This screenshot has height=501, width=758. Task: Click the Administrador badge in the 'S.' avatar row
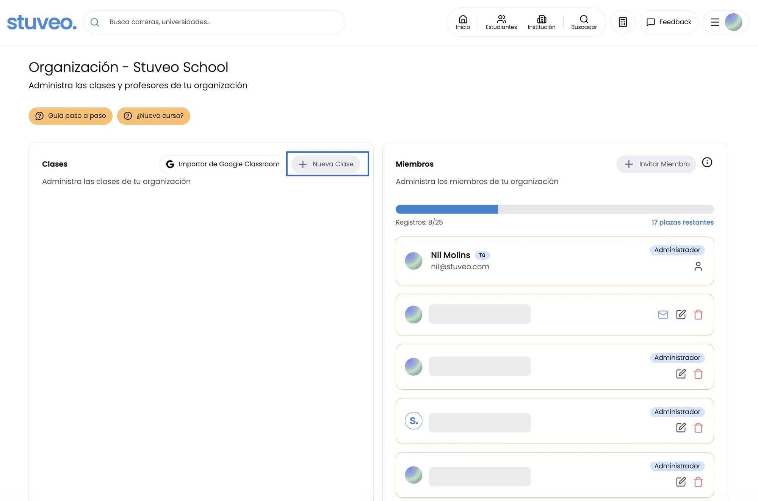tap(677, 412)
